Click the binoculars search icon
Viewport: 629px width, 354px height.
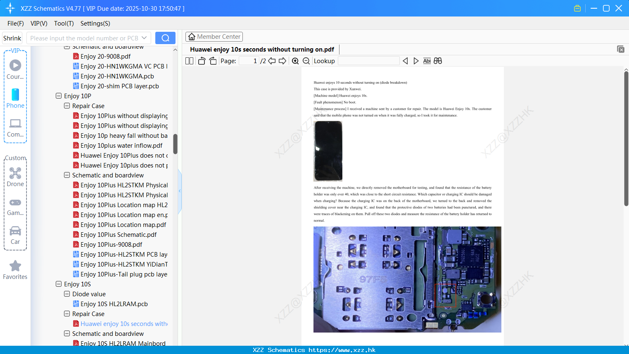point(438,61)
